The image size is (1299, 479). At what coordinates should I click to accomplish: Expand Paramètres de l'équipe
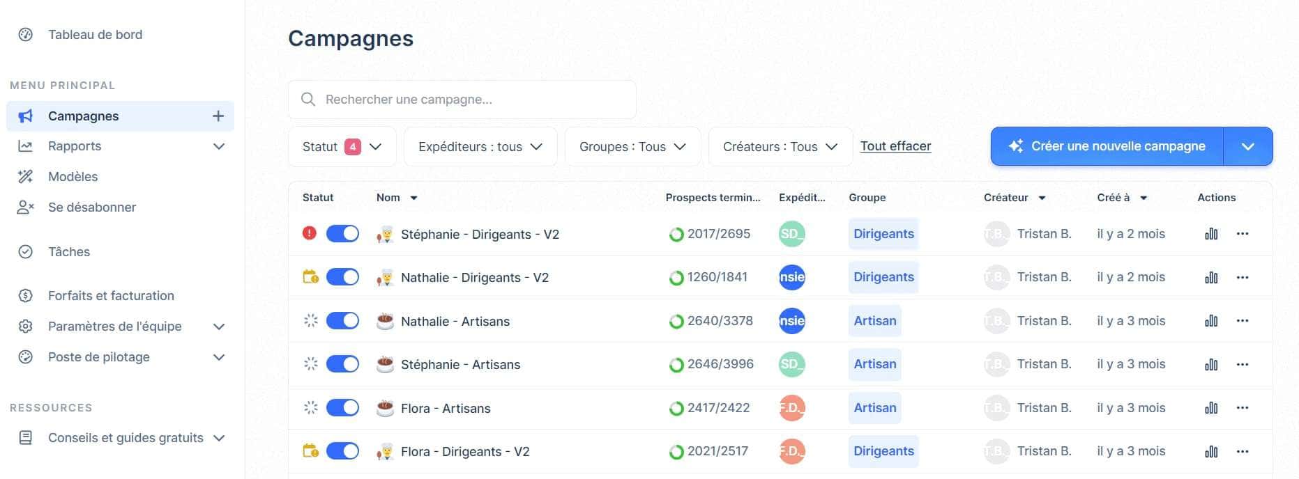[x=219, y=327]
